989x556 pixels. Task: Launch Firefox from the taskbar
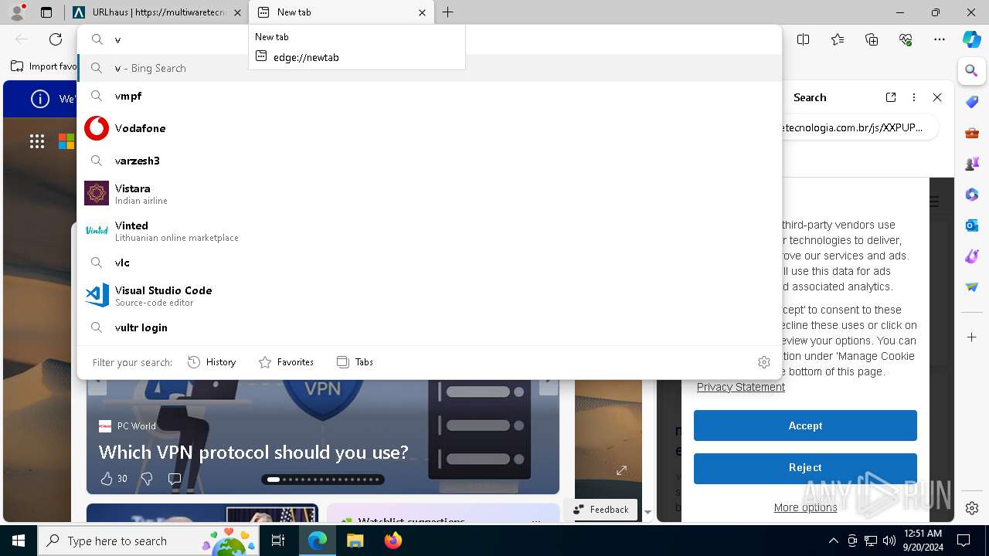[x=393, y=541]
